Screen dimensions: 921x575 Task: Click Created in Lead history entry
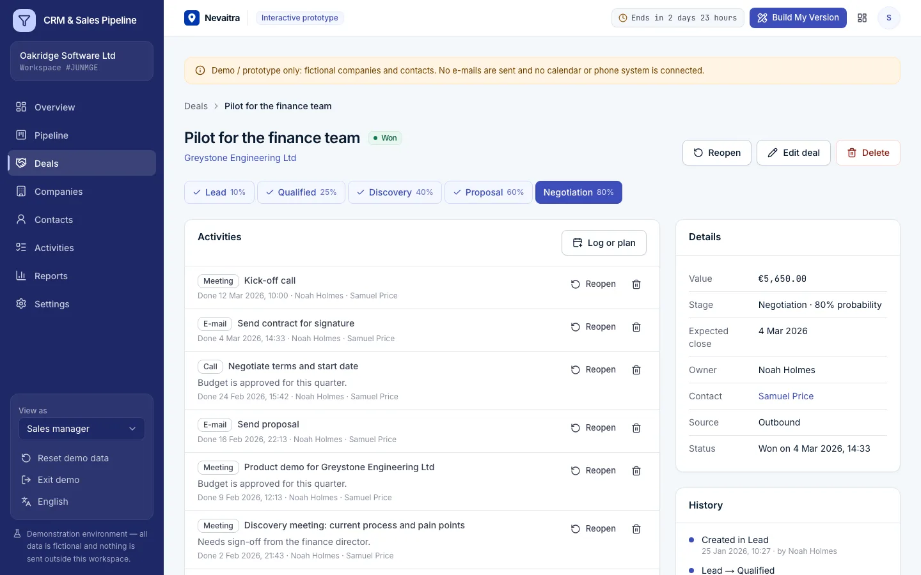735,540
